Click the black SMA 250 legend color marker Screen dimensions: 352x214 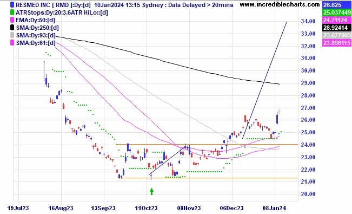12,28
